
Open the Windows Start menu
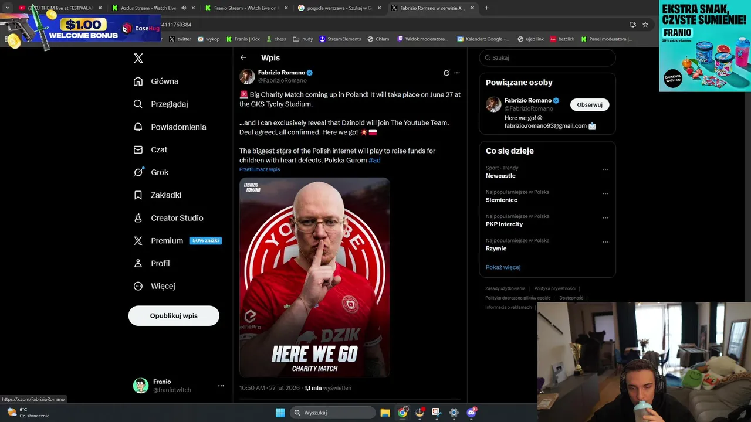click(280, 413)
